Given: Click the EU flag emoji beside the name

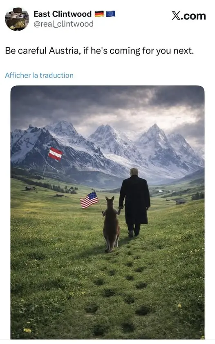Looking at the screenshot, I should click(x=111, y=14).
